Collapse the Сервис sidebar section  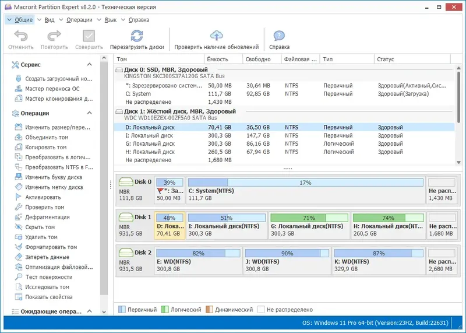90,65
